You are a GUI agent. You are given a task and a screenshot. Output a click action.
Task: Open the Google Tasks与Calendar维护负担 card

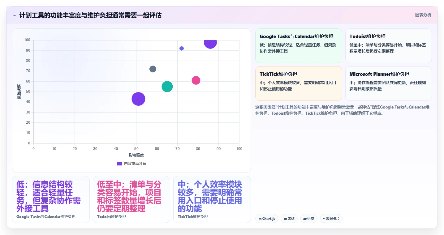click(299, 46)
